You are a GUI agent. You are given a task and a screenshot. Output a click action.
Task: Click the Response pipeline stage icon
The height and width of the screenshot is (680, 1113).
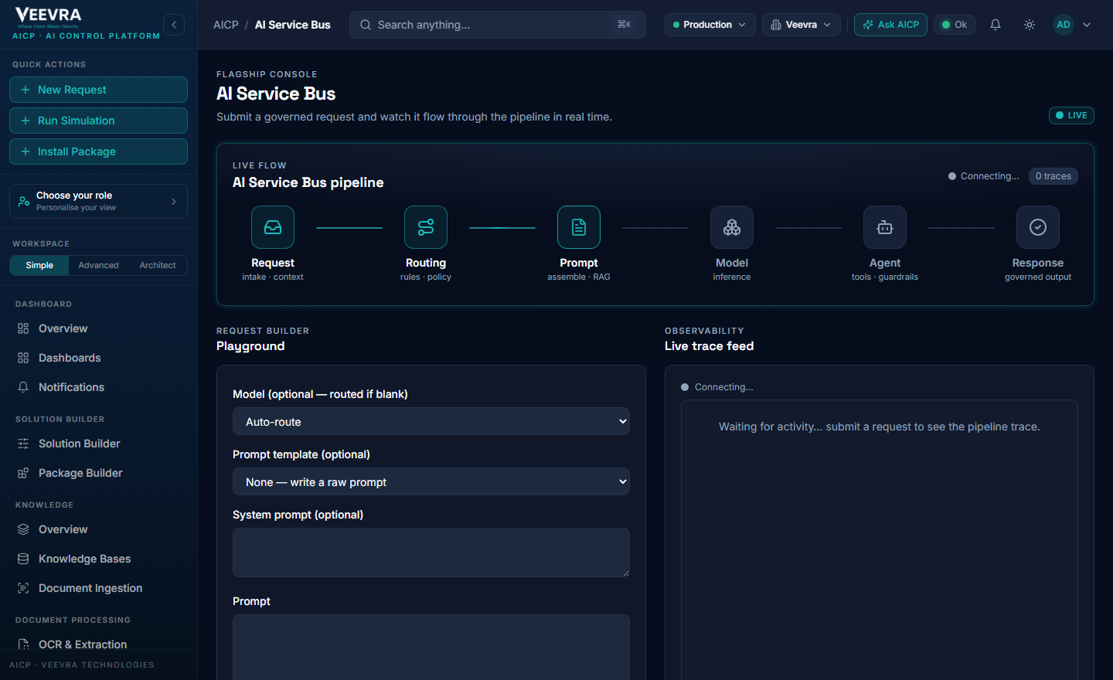1038,227
